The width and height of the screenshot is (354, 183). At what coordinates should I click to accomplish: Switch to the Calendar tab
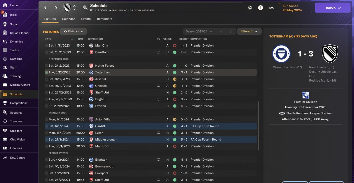tap(68, 19)
